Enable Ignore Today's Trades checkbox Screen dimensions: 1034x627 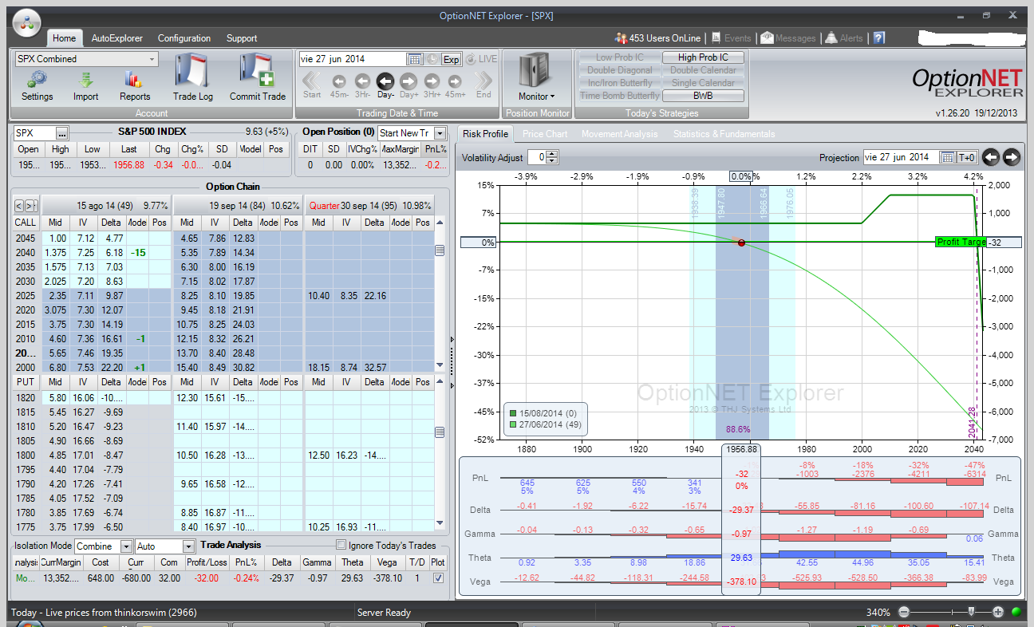341,546
